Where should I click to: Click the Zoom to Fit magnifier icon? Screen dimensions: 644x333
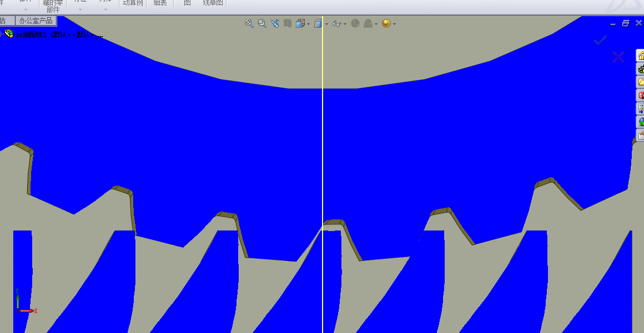tap(249, 23)
